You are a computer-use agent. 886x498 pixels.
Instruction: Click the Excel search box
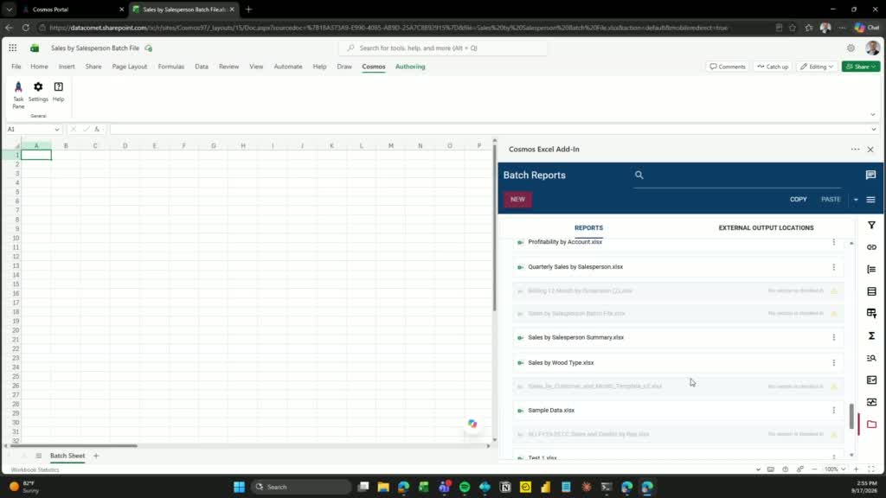pyautogui.click(x=444, y=48)
